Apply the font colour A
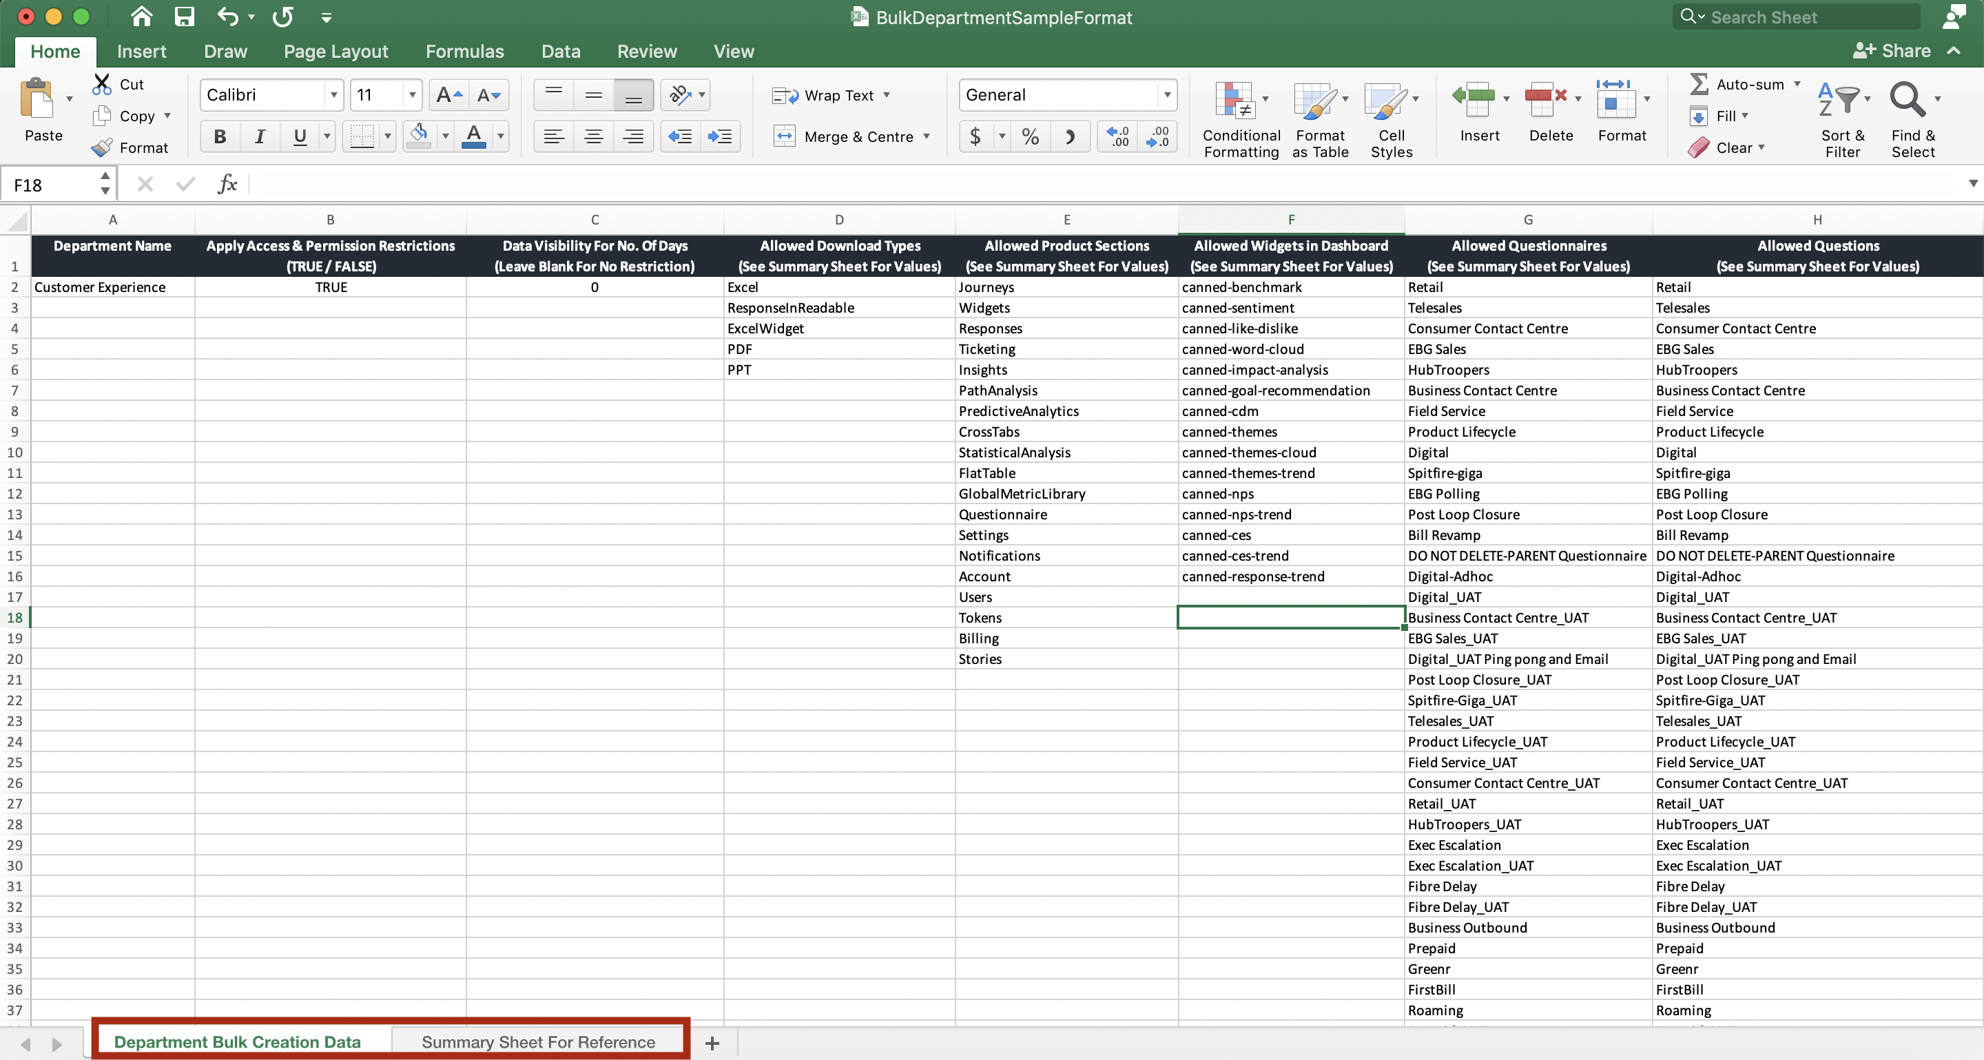Screen dimensions: 1984x1060 [x=474, y=137]
